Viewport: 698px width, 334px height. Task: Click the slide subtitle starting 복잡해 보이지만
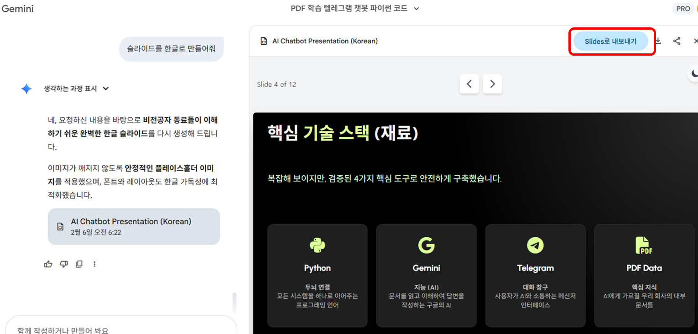385,178
